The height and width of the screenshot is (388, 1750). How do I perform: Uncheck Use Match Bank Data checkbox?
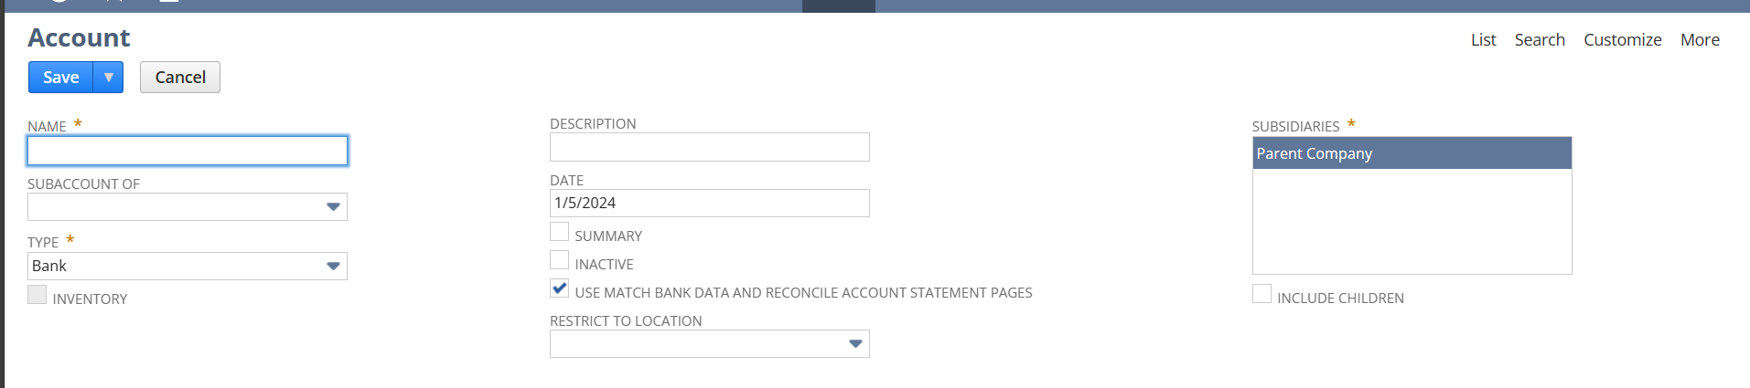[560, 288]
